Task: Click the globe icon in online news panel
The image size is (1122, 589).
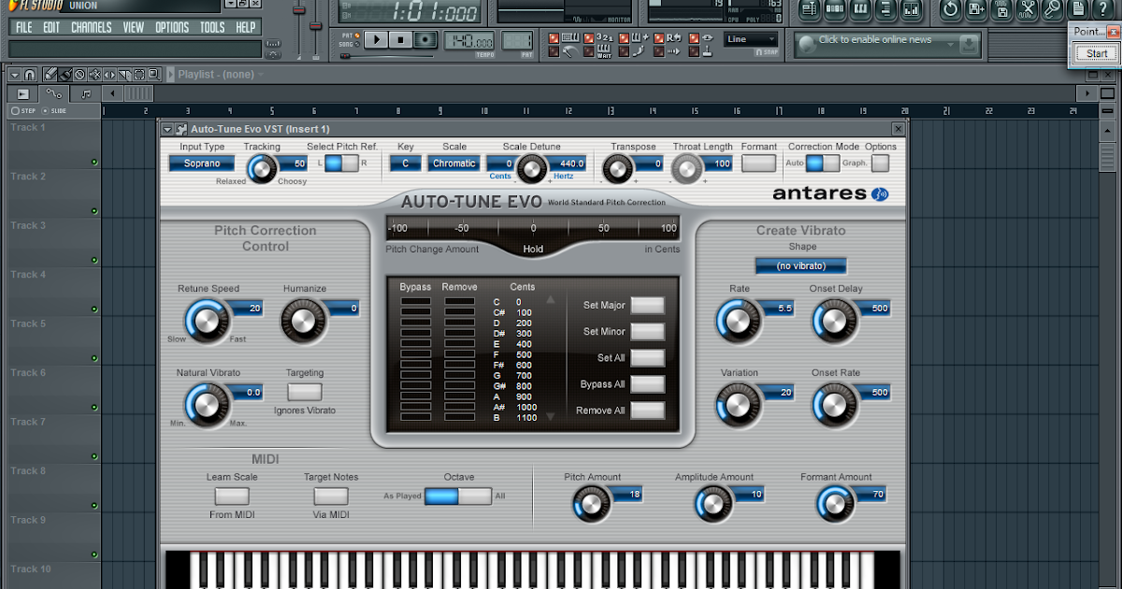Action: coord(806,43)
